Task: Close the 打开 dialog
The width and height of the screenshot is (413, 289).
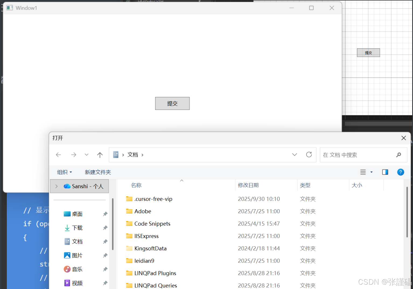Action: click(x=404, y=138)
